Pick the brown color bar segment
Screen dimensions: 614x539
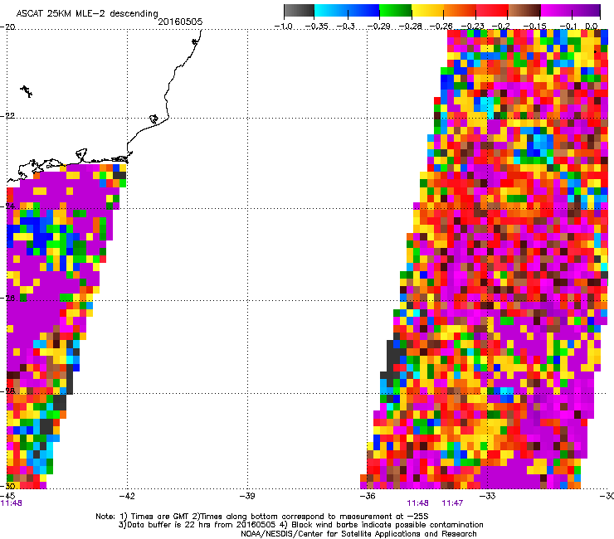[524, 11]
